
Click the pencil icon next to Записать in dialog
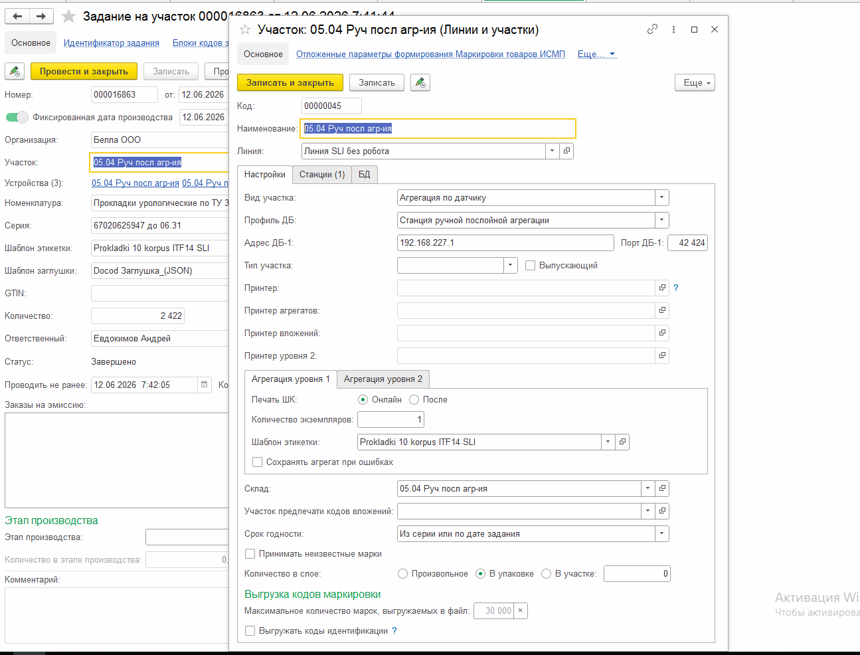point(420,82)
